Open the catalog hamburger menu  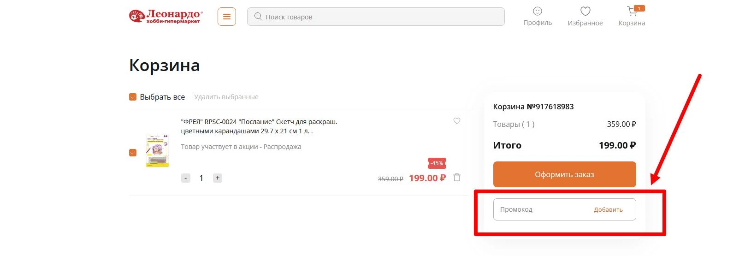point(227,17)
